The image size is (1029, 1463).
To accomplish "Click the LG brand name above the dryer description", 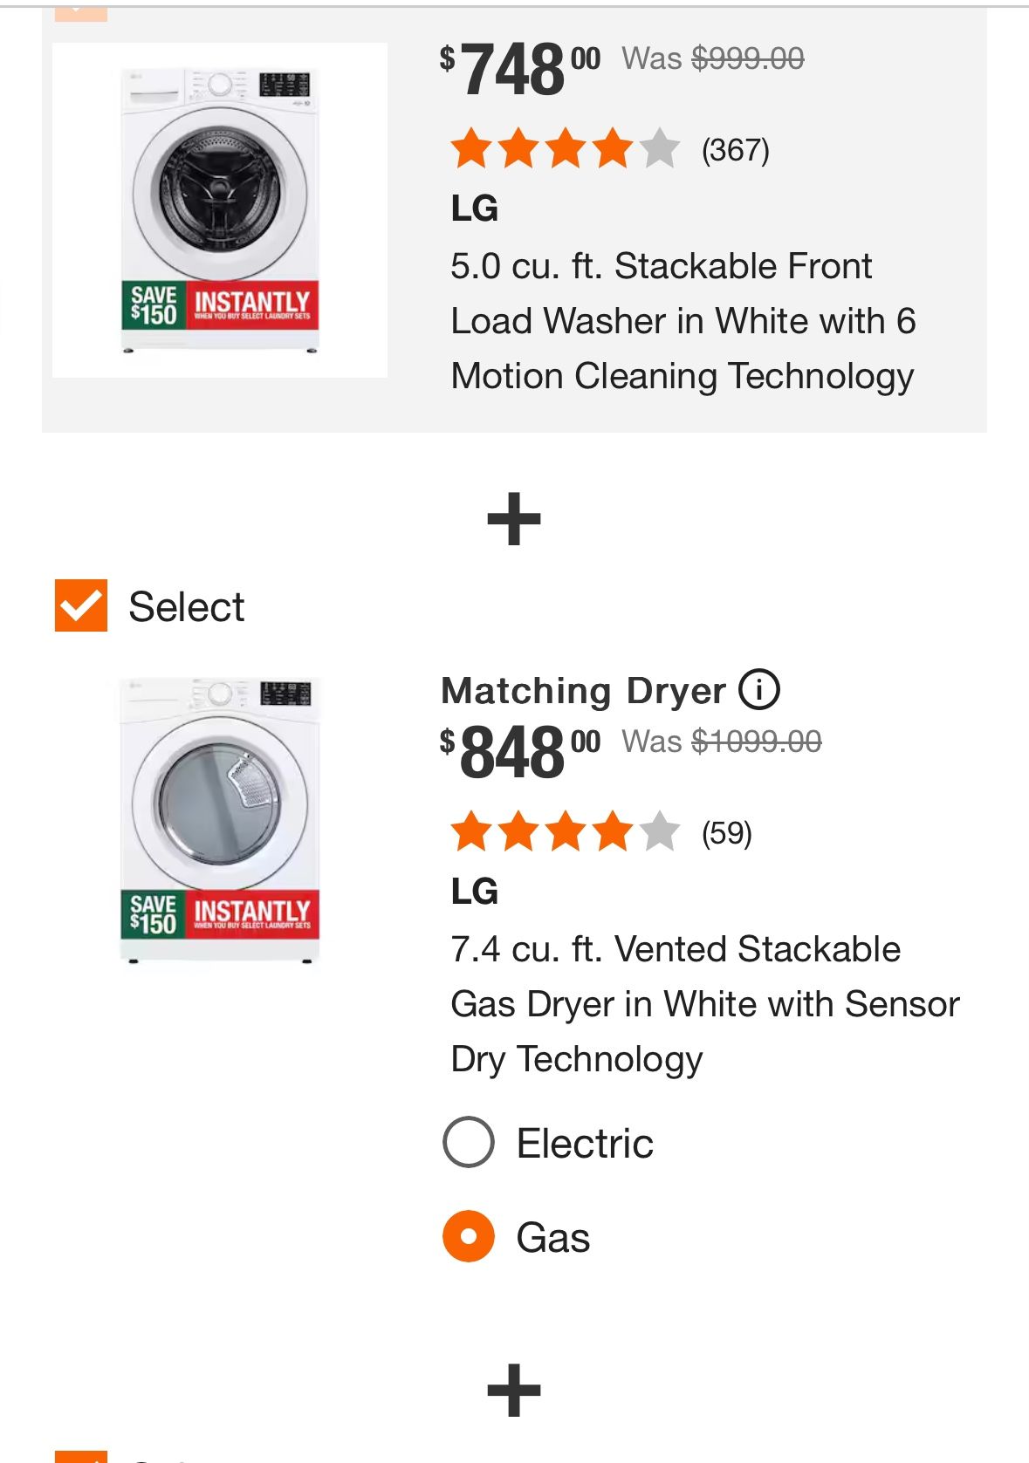I will (472, 893).
